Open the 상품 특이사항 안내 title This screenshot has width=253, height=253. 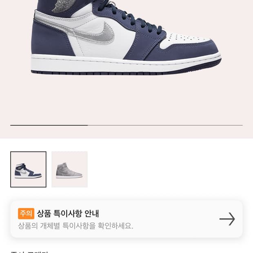pos(68,213)
